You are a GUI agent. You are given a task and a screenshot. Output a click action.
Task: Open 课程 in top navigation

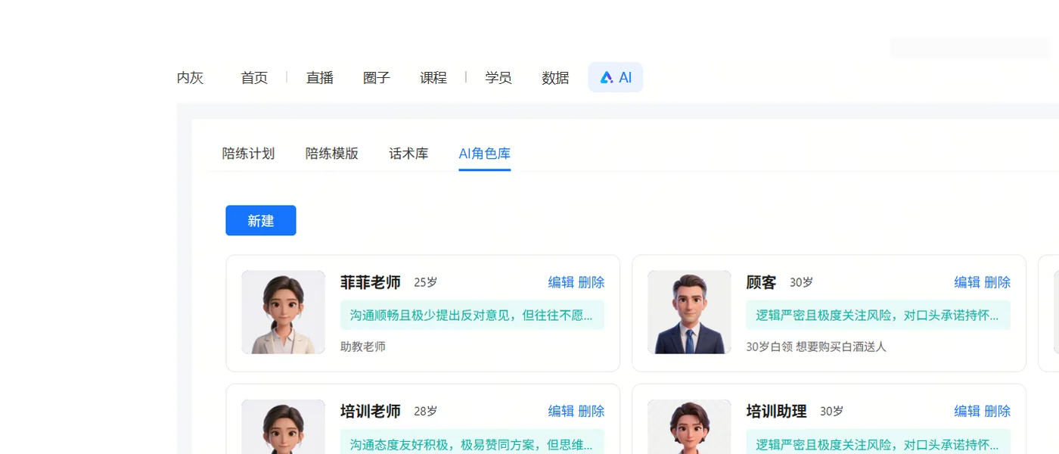tap(433, 77)
